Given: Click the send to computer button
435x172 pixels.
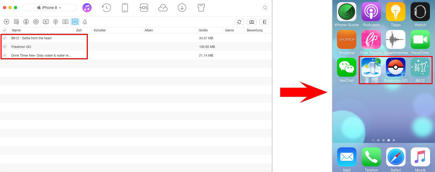Looking at the screenshot, I should [252, 22].
